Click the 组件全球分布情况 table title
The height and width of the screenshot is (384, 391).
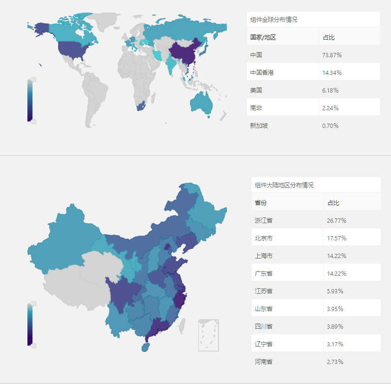(273, 20)
